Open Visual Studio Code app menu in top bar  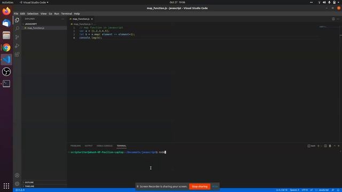[34, 2]
